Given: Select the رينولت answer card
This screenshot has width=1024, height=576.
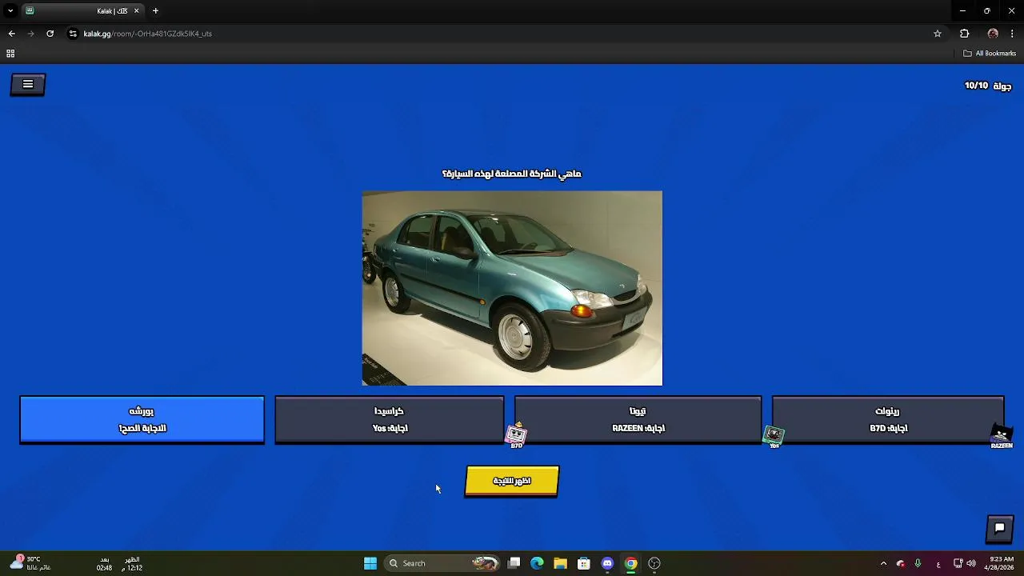Looking at the screenshot, I should (887, 419).
